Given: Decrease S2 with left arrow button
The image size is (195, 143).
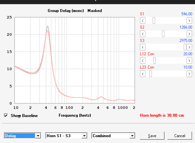Looking at the screenshot, I should 143,34.
